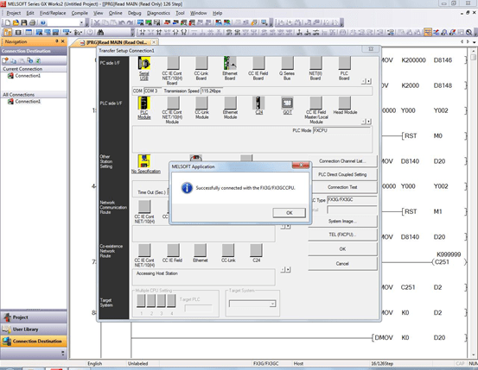Click the Cut scissors icon in toolbar

tap(96, 22)
